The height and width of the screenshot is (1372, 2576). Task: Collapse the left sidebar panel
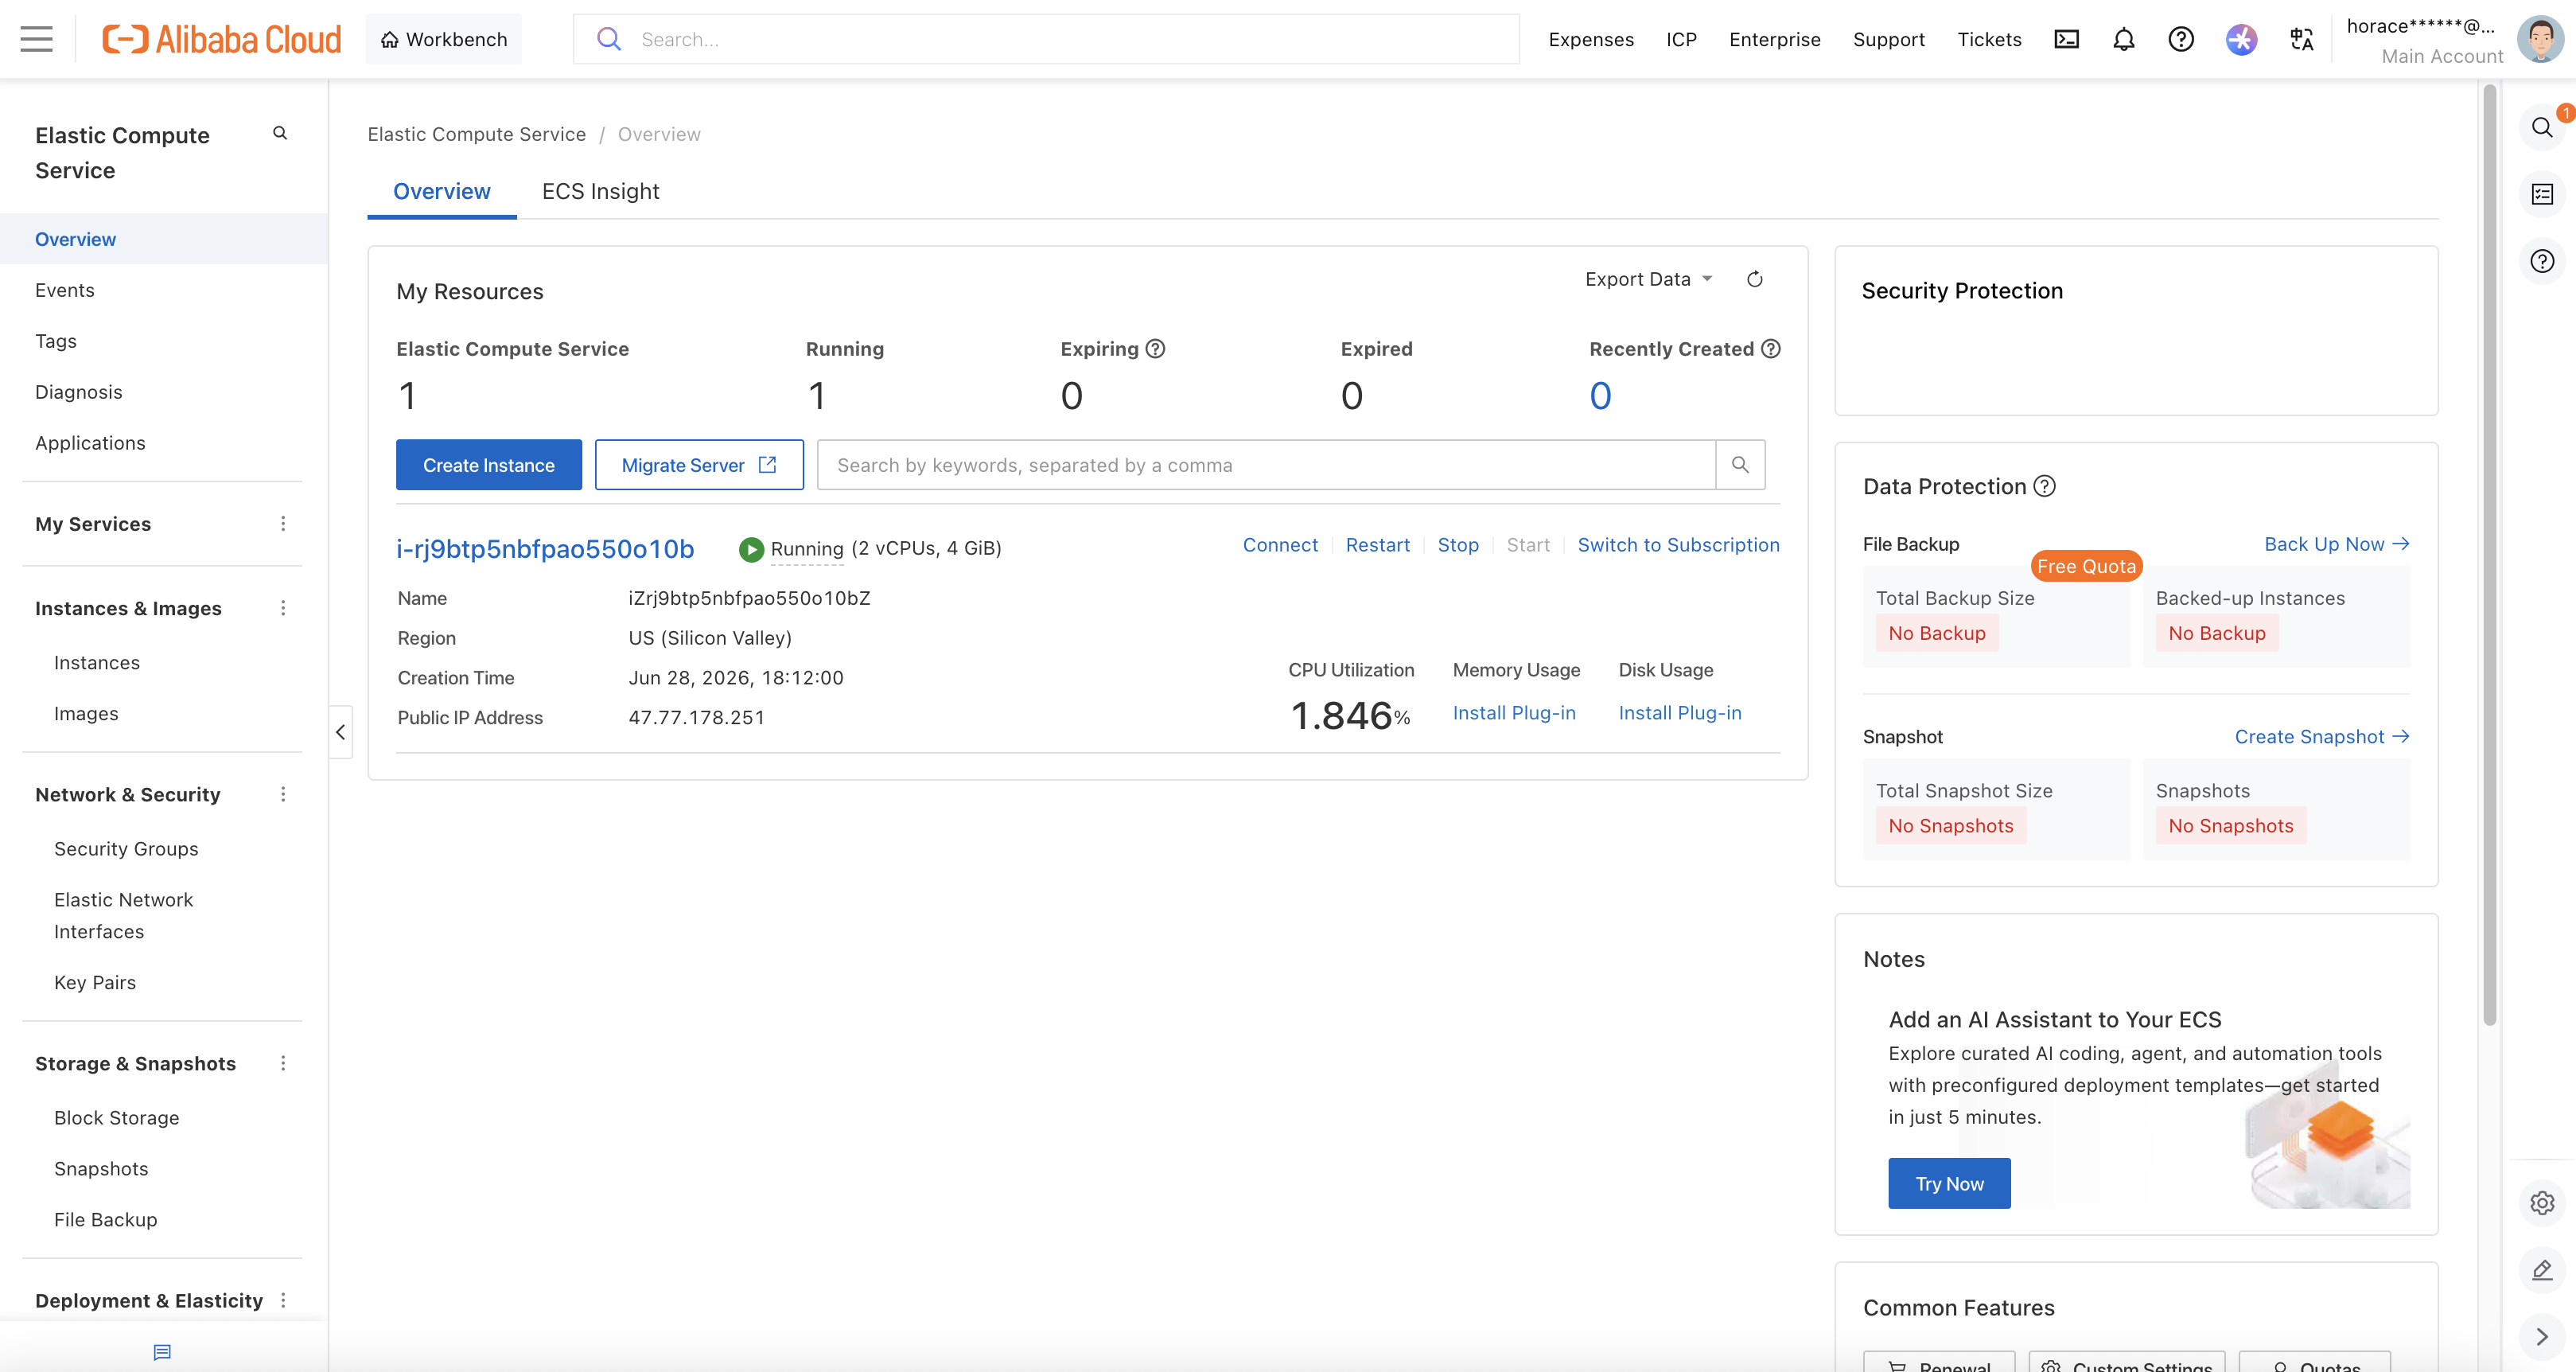click(340, 732)
